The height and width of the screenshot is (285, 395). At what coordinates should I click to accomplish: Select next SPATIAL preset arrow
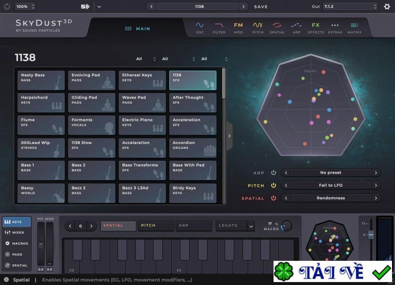376,198
